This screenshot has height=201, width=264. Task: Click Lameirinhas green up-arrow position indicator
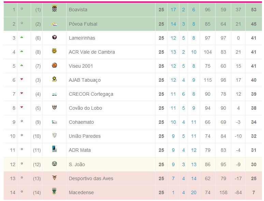coord(22,37)
